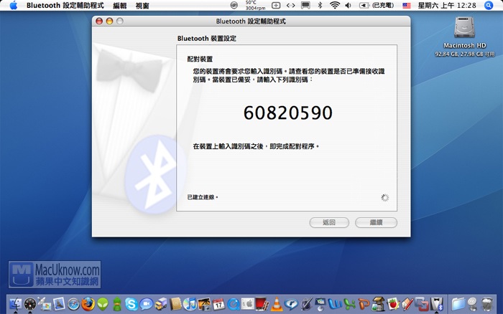
Task: Open the Dashboard gauge icon in Dock
Action: tap(30, 304)
